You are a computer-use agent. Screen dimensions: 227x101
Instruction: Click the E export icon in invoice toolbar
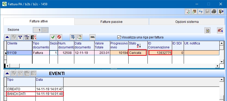(x=34, y=37)
